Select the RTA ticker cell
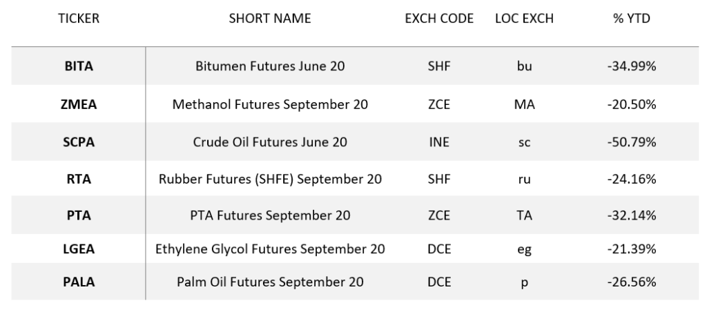The width and height of the screenshot is (707, 312). tap(79, 179)
